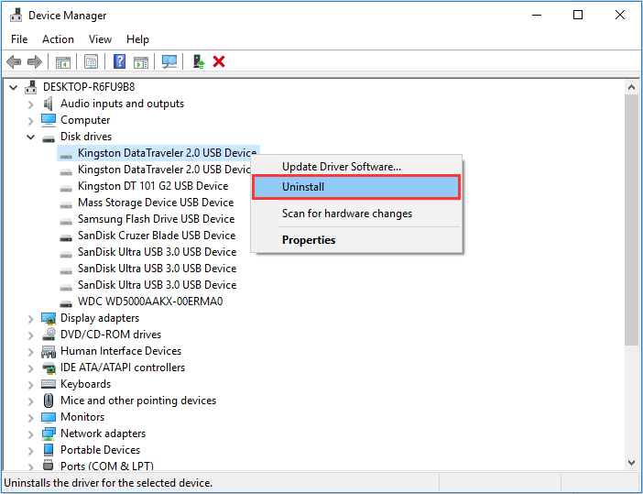643x494 pixels.
Task: Click the red X Uninstall toolbar icon
Action: click(219, 61)
